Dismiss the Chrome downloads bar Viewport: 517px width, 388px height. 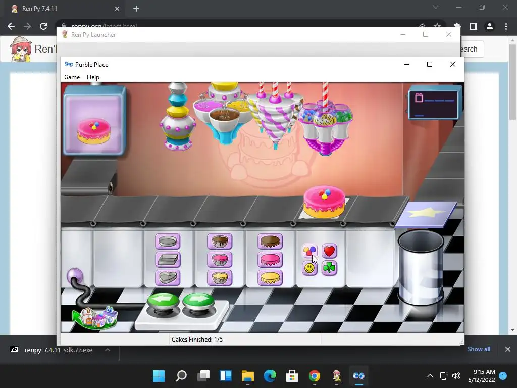[x=508, y=349]
